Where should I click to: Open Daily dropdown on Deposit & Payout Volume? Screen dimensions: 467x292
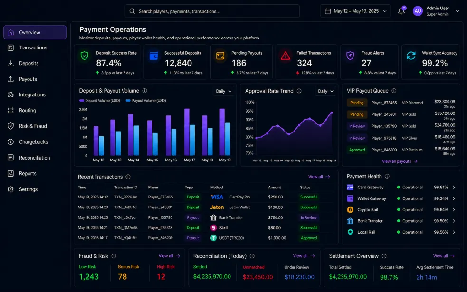(223, 91)
